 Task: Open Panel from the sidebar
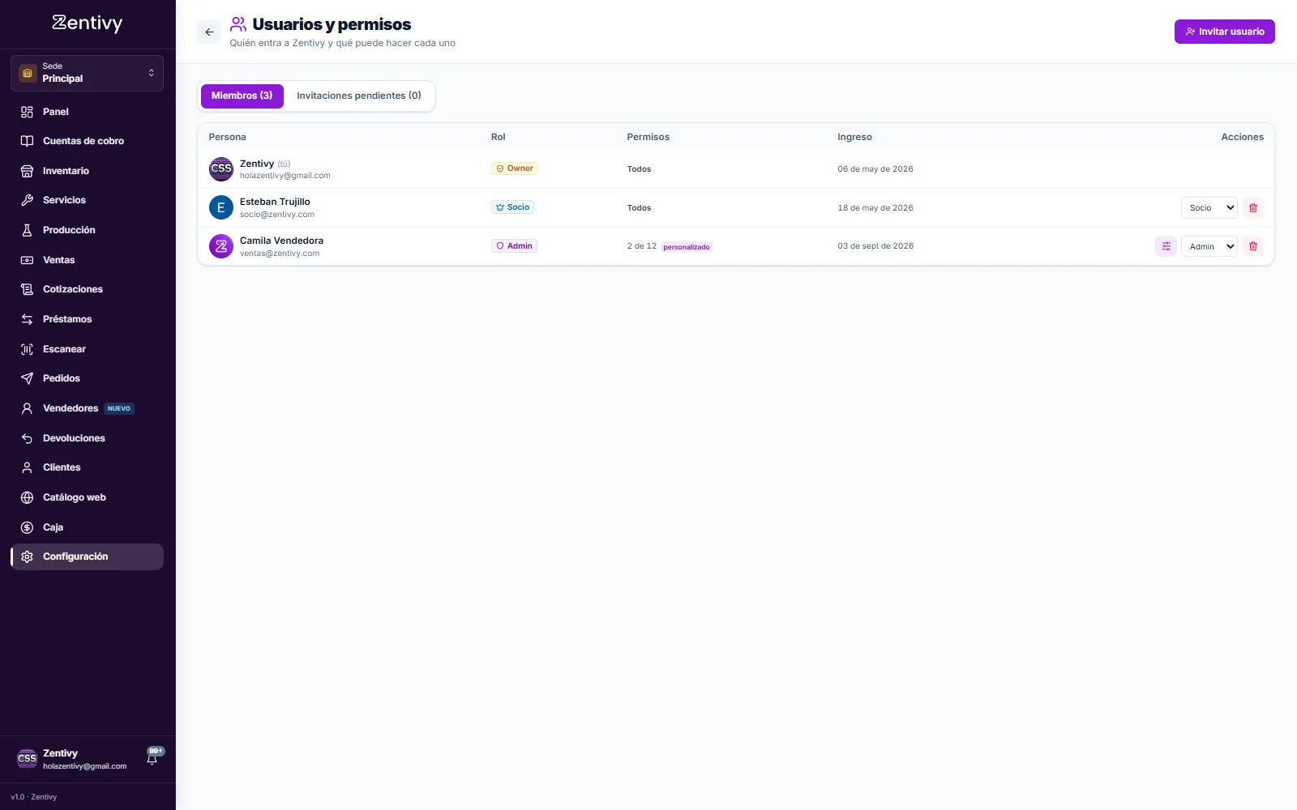88,112
